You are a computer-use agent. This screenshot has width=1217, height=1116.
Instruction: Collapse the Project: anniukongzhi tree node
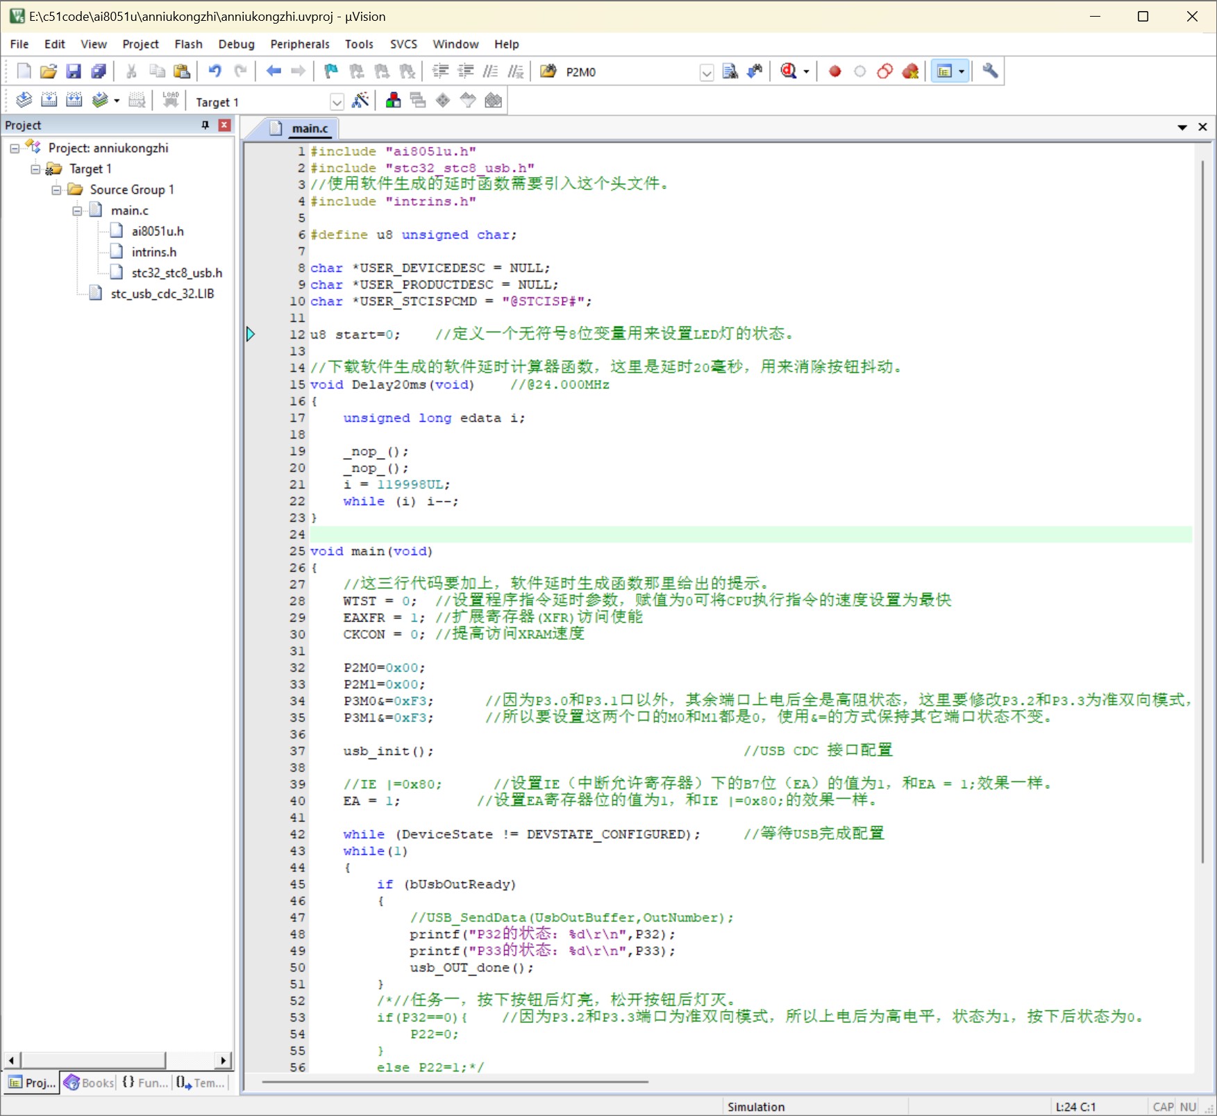click(15, 149)
